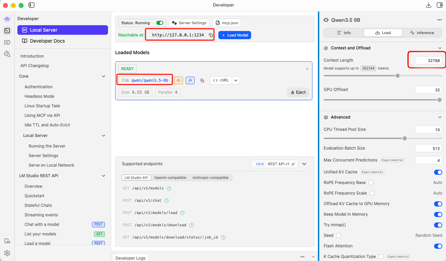Collapse the Supported endpoints panel

point(304,164)
